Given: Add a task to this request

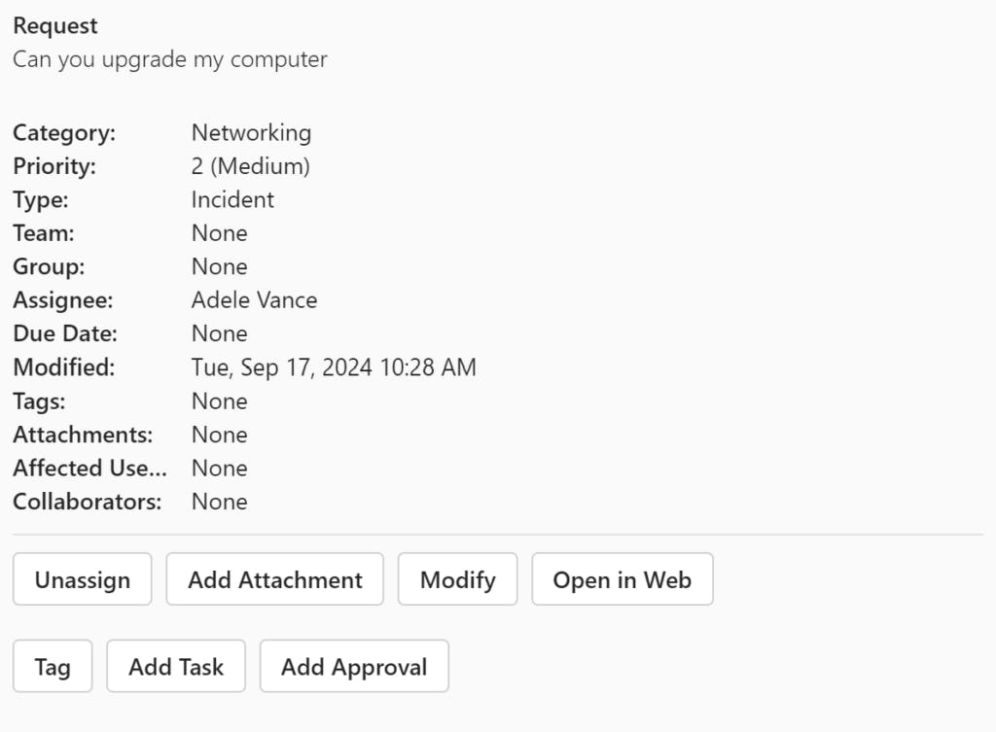Looking at the screenshot, I should pos(176,667).
